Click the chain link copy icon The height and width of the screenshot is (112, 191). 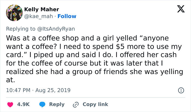point(76,104)
